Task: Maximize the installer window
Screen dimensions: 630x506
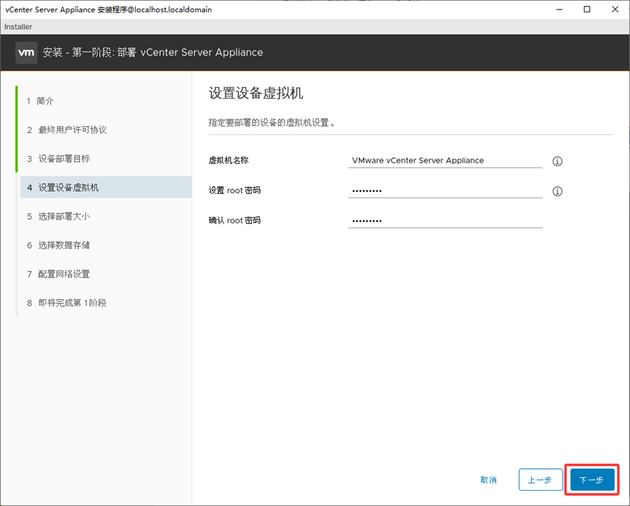Action: click(x=587, y=10)
